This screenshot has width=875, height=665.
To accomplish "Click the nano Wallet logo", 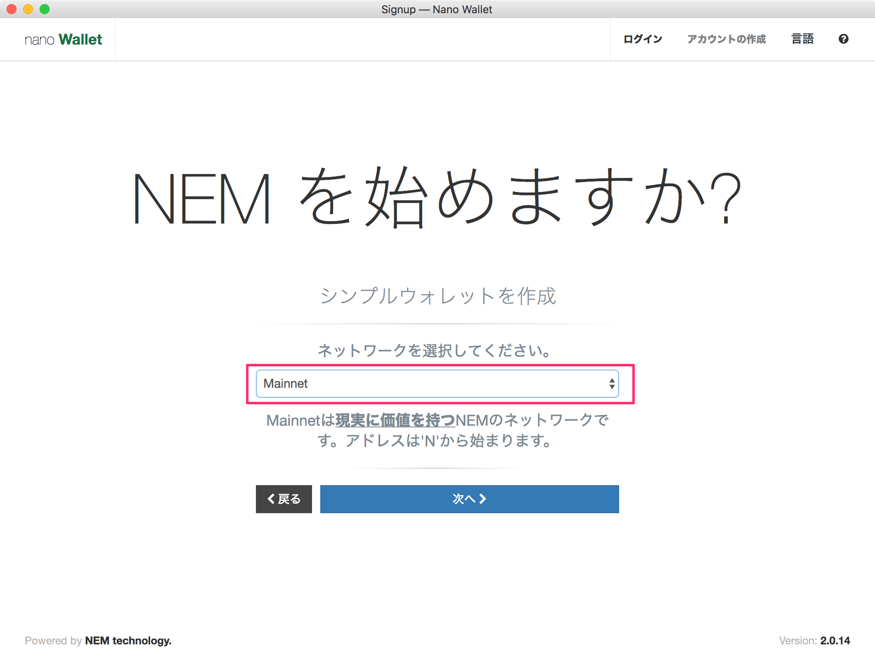I will (x=63, y=40).
